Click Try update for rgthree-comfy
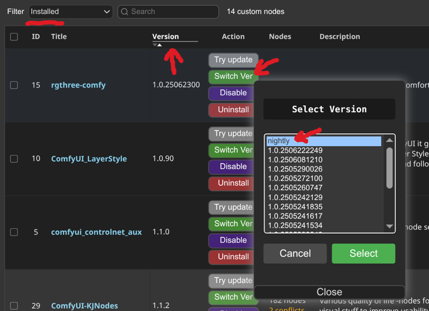429x311 pixels. pos(233,60)
